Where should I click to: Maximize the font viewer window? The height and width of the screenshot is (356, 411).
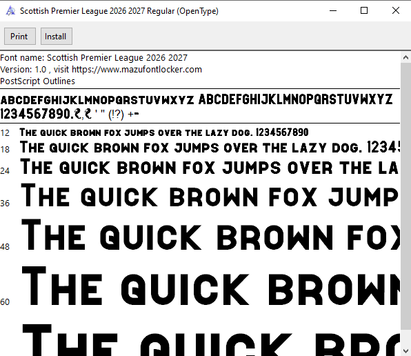click(364, 11)
